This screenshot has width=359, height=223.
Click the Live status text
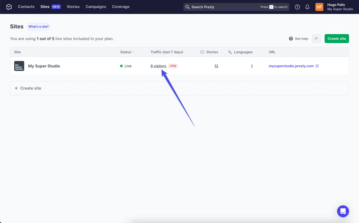point(128,66)
